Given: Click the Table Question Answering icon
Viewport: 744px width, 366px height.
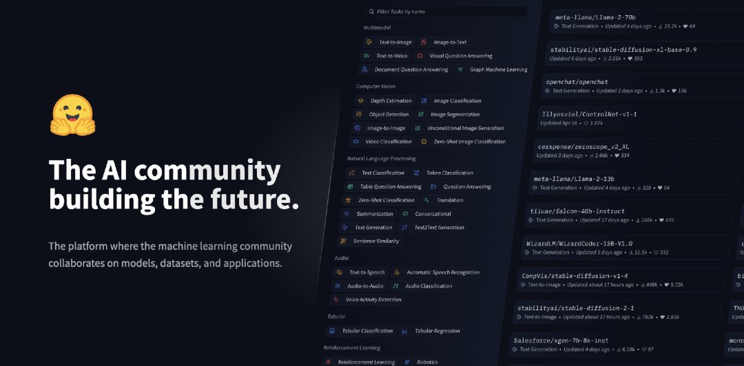Looking at the screenshot, I should tap(350, 187).
